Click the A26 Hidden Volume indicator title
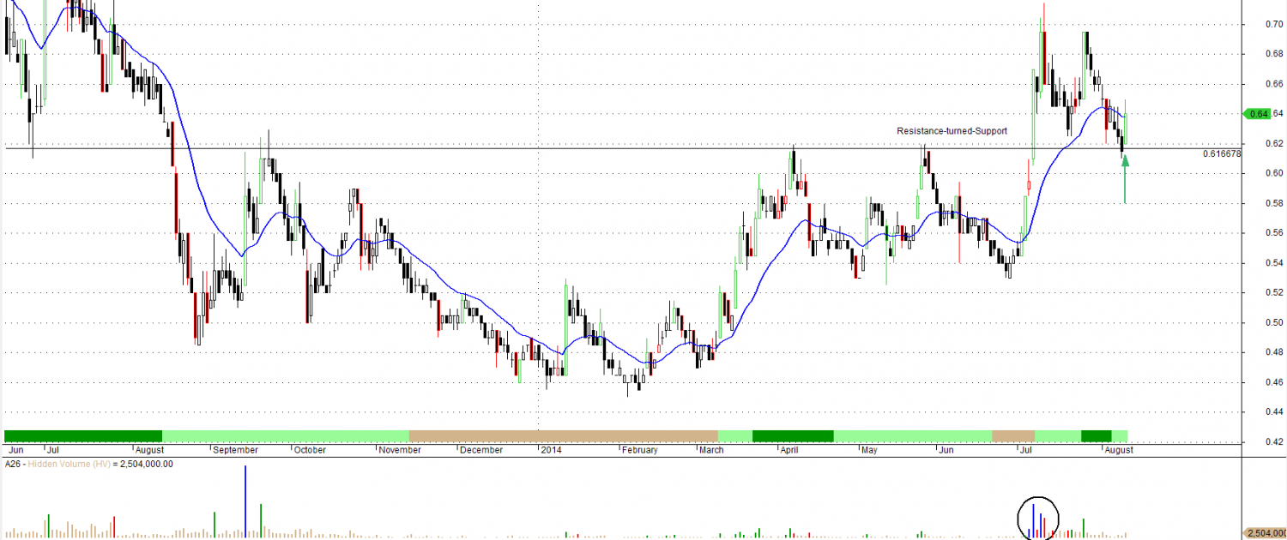Image resolution: width=1287 pixels, height=540 pixels. [x=88, y=464]
